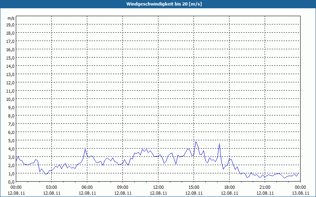The image size is (316, 197).
Task: Pick the '1,0' y-axis label
Action: 12,174
